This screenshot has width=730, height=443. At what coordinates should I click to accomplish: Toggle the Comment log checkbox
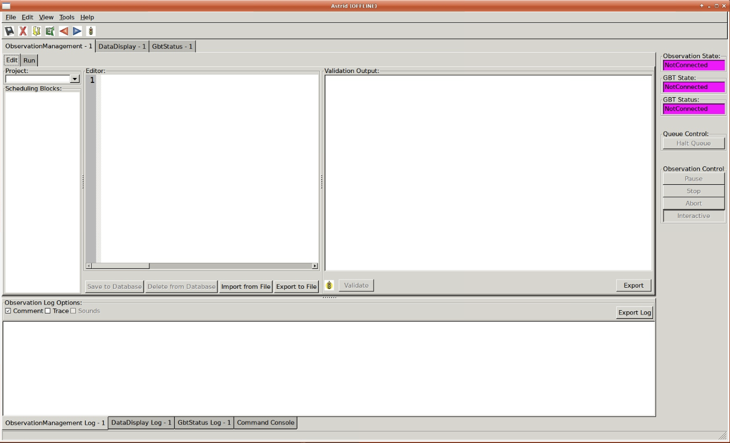tap(8, 311)
